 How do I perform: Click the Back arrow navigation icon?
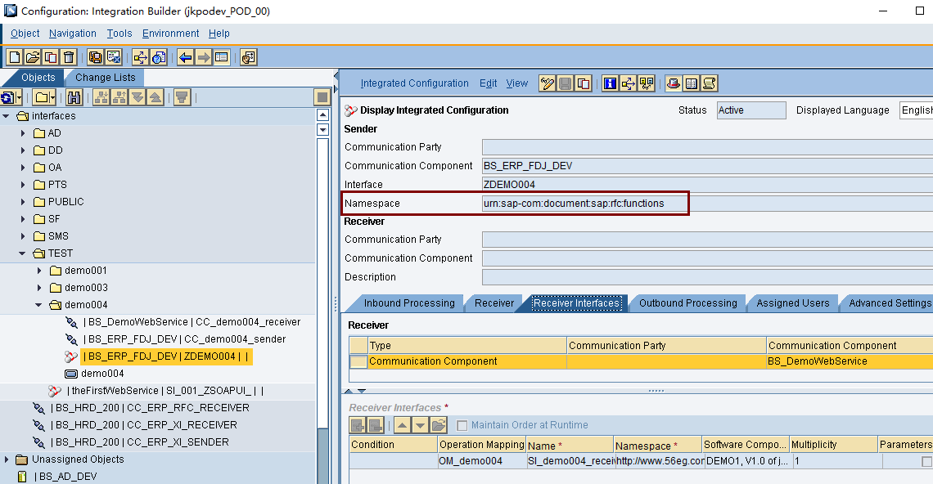(x=183, y=57)
